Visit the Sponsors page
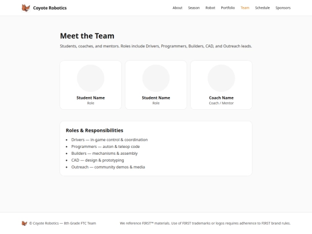This screenshot has height=234, width=312. click(x=283, y=8)
